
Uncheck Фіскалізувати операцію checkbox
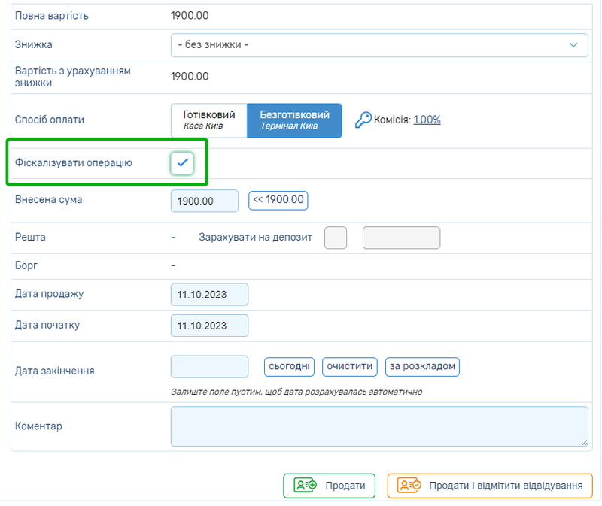[182, 162]
